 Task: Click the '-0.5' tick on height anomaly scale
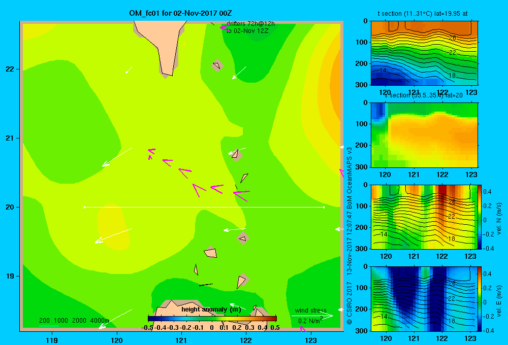(x=147, y=328)
